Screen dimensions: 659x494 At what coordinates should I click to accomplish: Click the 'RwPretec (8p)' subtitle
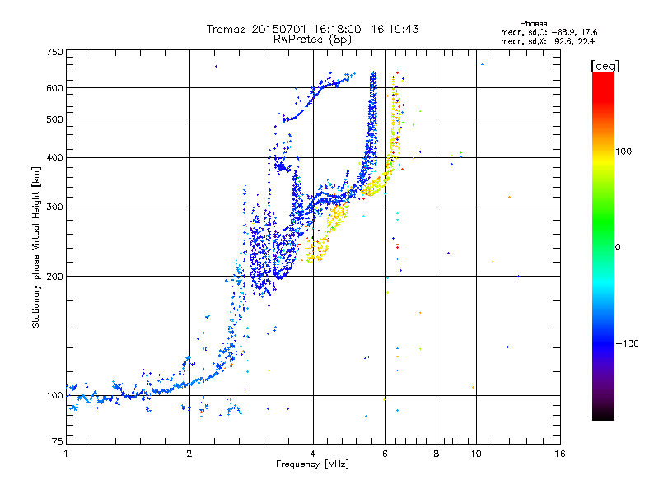(312, 40)
